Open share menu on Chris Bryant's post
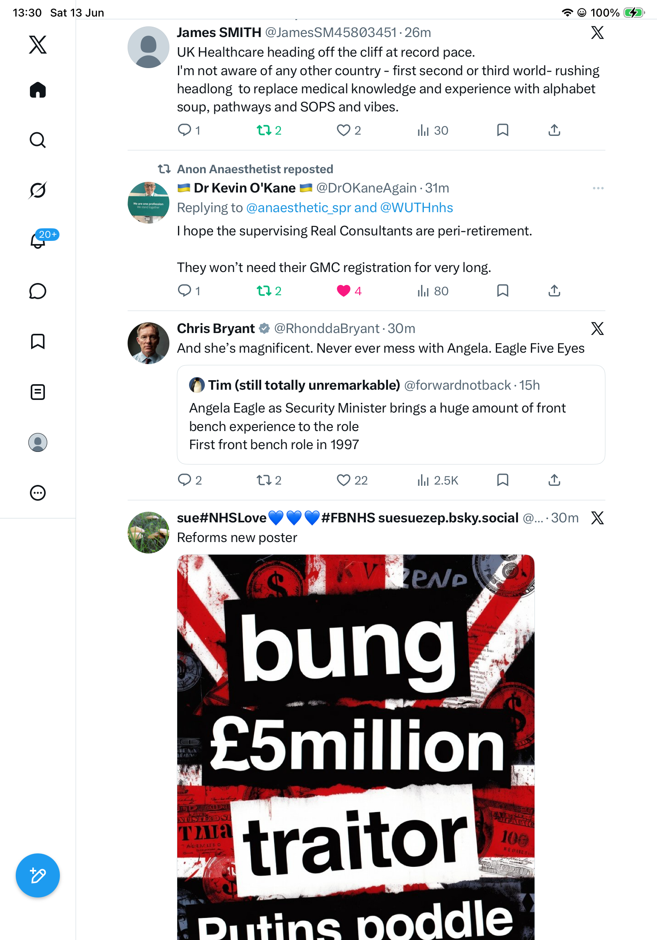The image size is (657, 940). coord(554,480)
